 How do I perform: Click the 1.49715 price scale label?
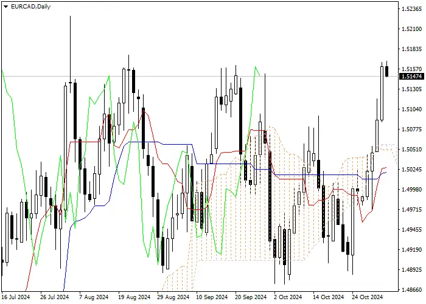411,210
